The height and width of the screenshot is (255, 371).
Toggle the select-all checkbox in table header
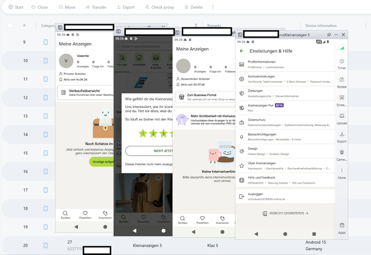(x=10, y=26)
